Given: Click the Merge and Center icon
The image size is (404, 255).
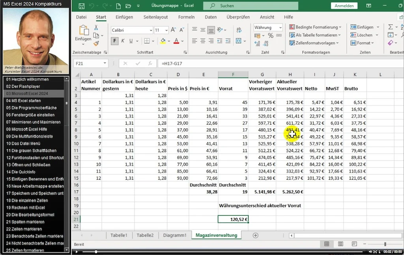Looking at the screenshot, I should tap(239, 41).
